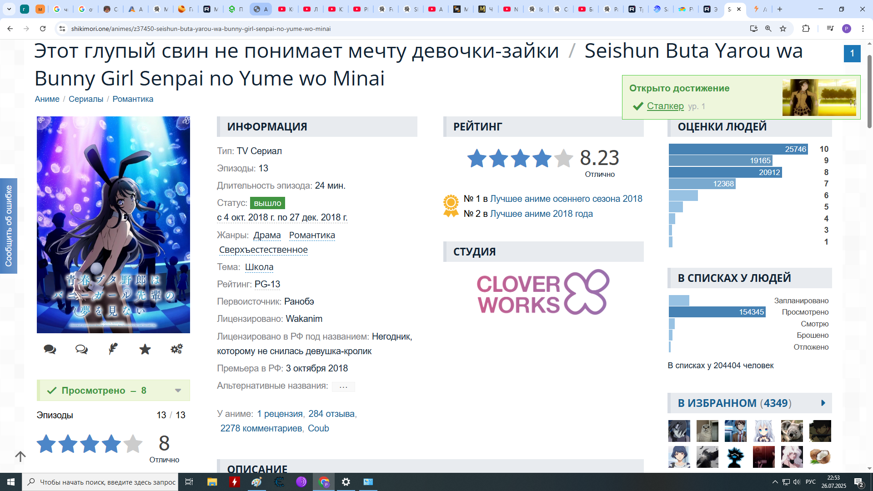Click the feather write-review icon
The height and width of the screenshot is (491, 873).
[x=113, y=349]
